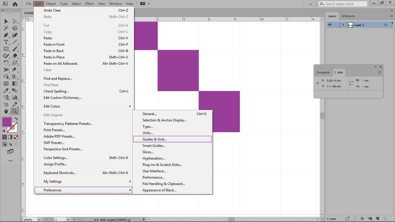Click the purple Fill color swatch
The height and width of the screenshot is (222, 395).
[7, 122]
